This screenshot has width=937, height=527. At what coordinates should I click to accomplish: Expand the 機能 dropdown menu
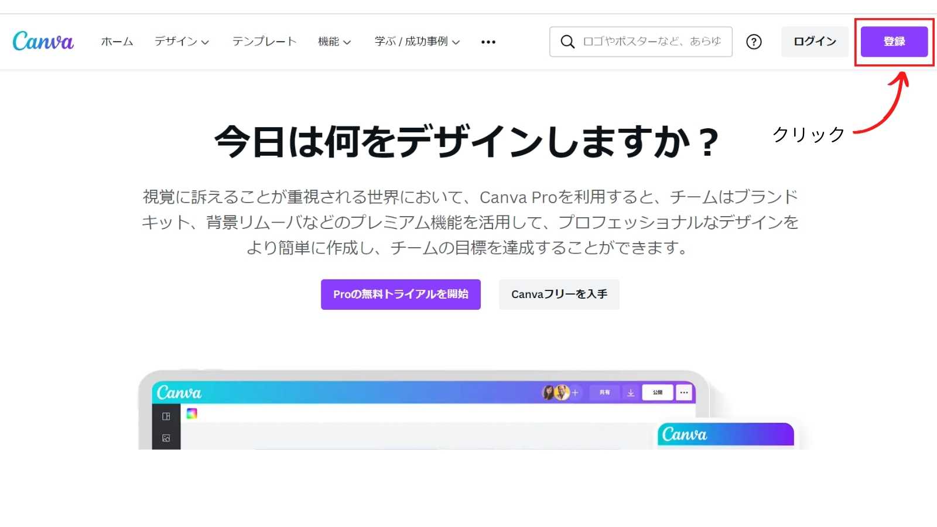click(334, 42)
